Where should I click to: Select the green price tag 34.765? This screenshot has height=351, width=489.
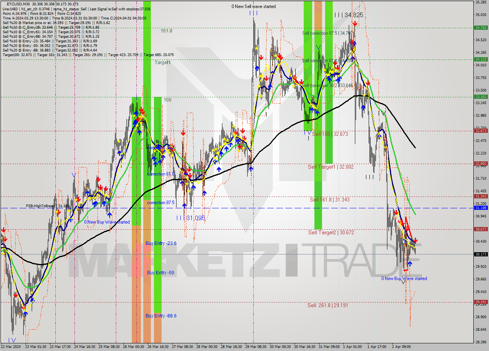click(x=480, y=27)
